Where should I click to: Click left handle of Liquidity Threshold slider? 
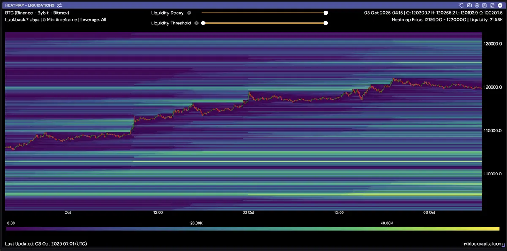203,23
